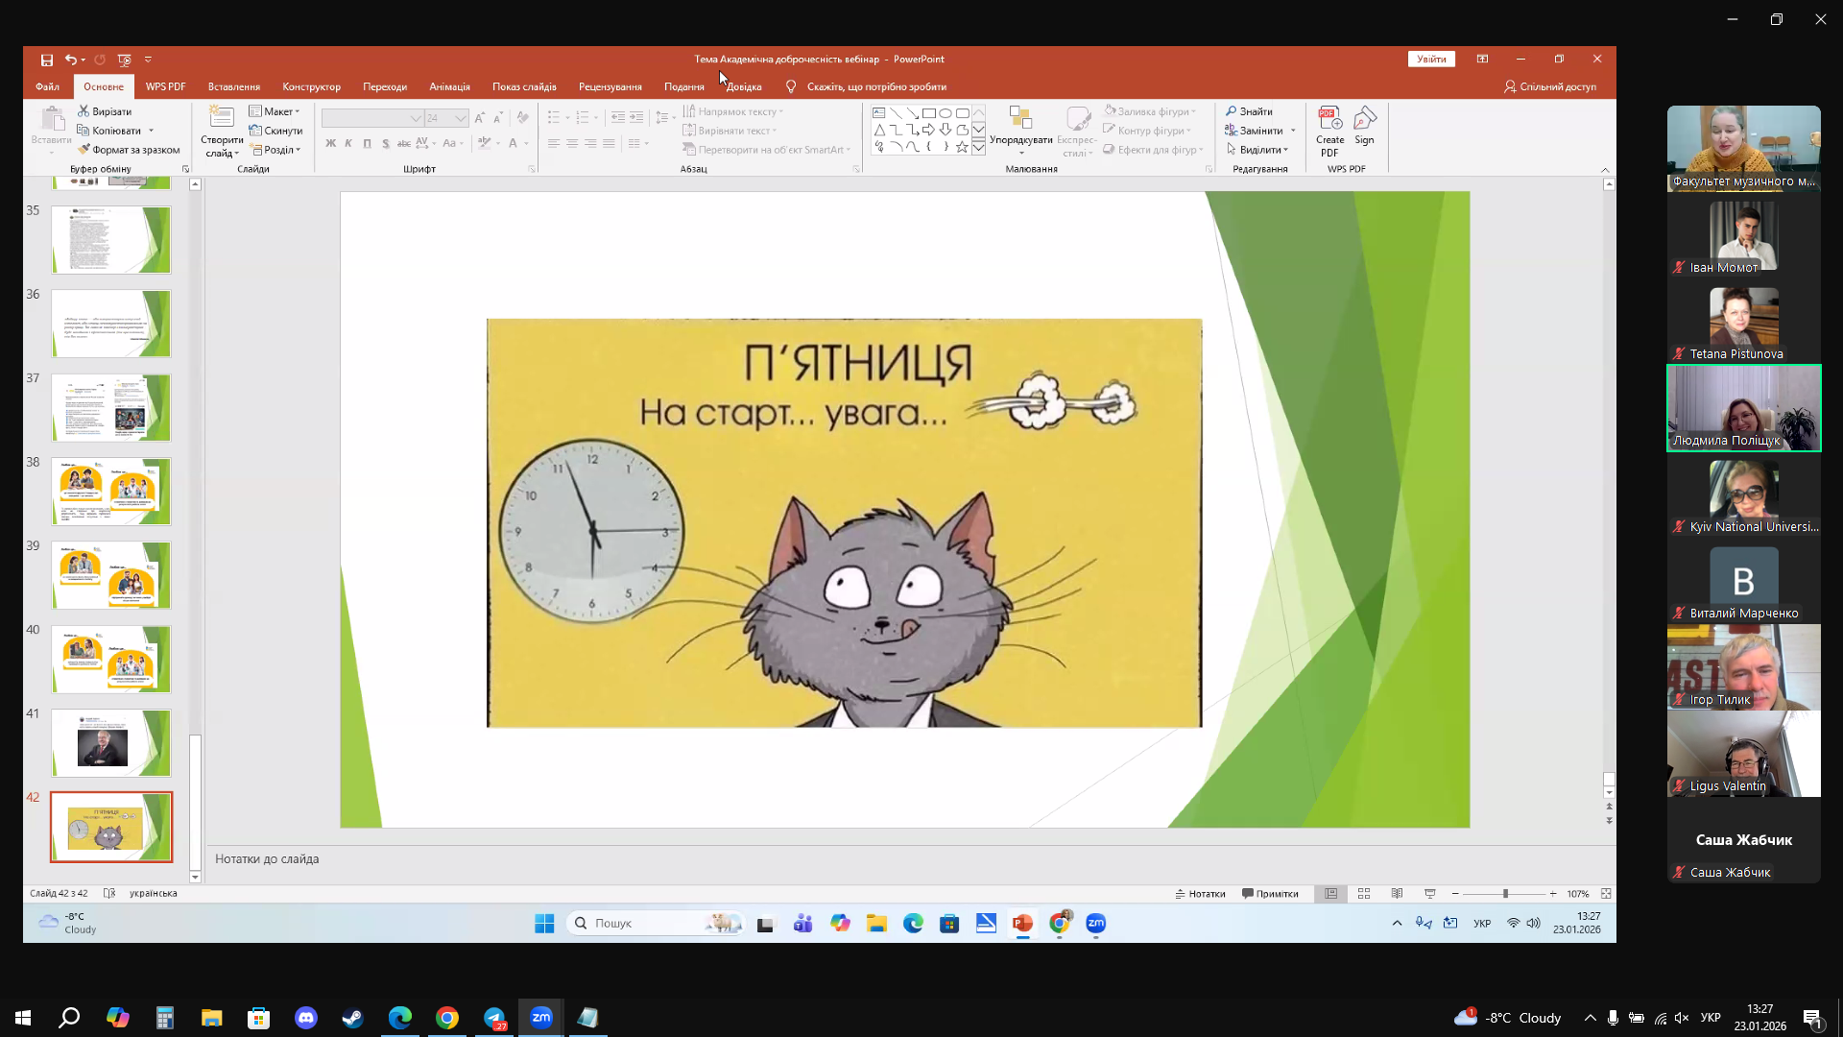
Task: Expand the shapes gallery More arrow
Action: (978, 148)
